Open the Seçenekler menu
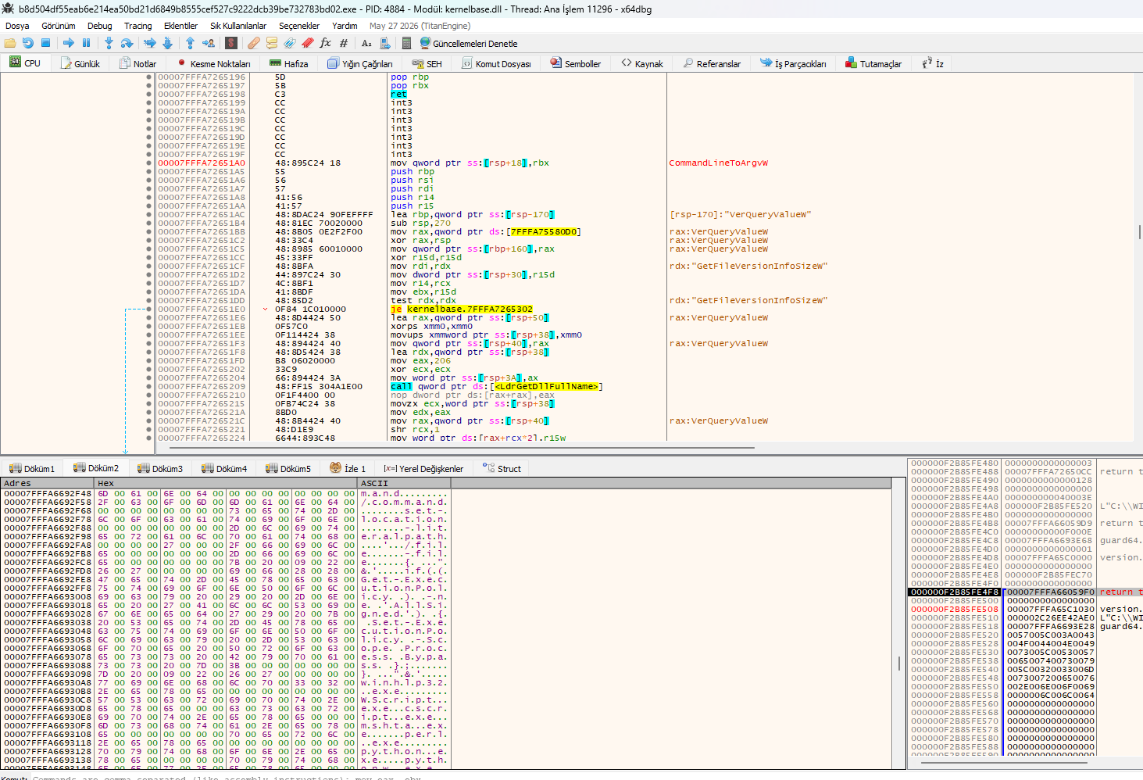Image resolution: width=1143 pixels, height=780 pixels. [299, 26]
